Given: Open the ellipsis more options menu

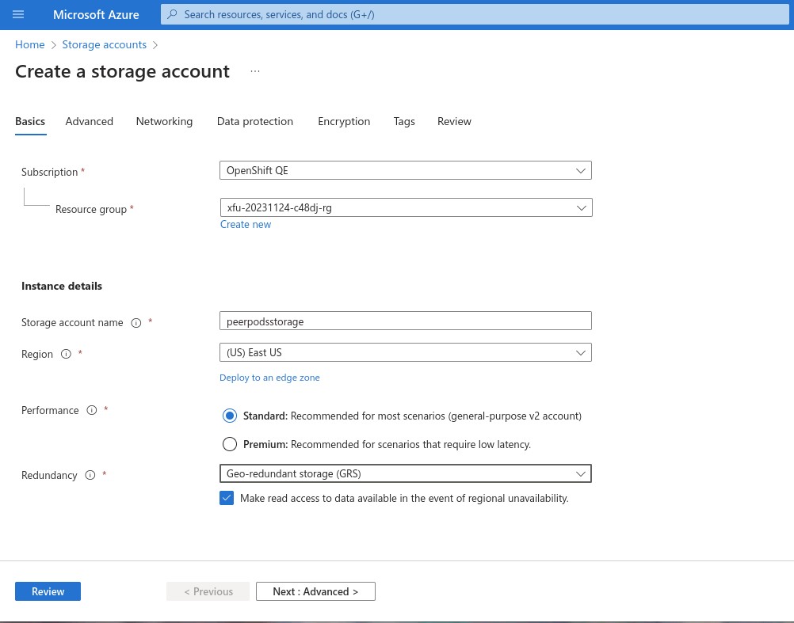Looking at the screenshot, I should [255, 71].
